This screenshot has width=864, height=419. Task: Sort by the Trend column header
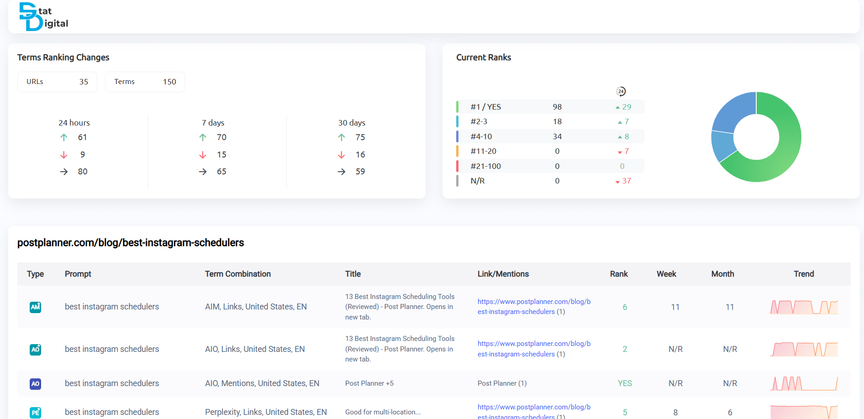pos(804,274)
